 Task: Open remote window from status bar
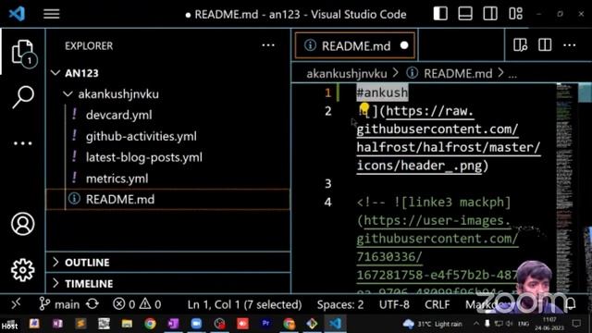[16, 304]
